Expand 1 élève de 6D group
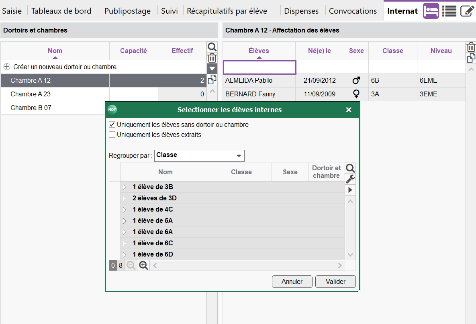The width and height of the screenshot is (476, 324). click(124, 255)
